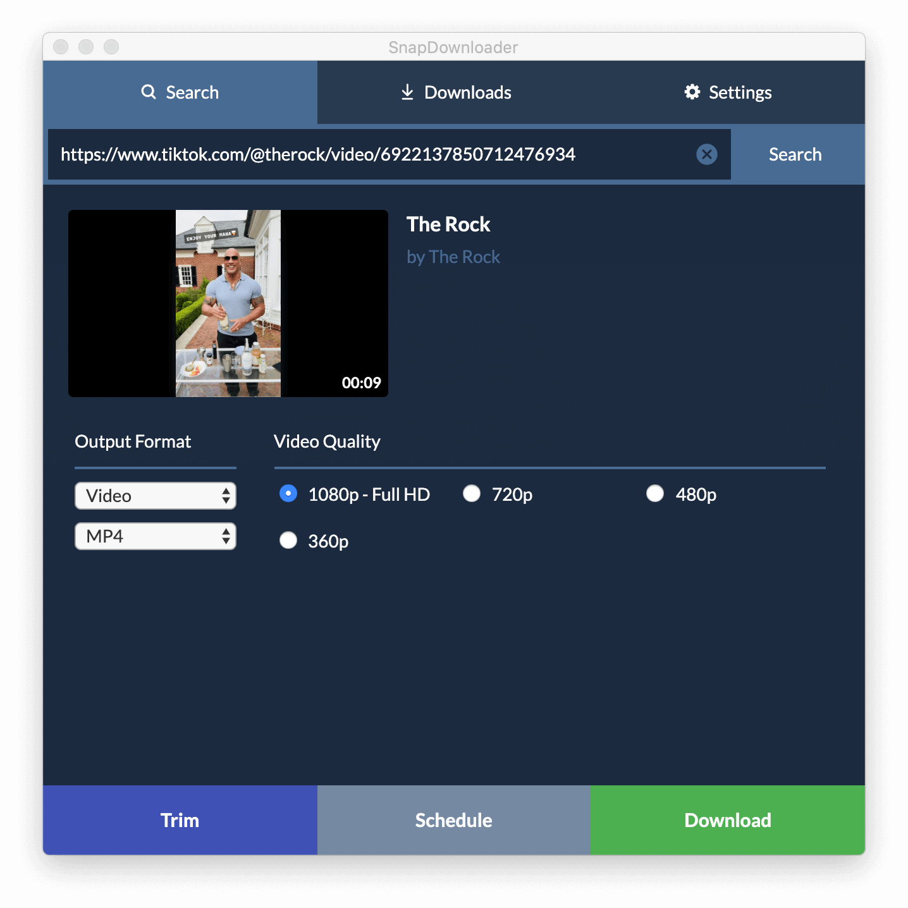Image resolution: width=908 pixels, height=908 pixels.
Task: Click the magnifier icon on the Search tab
Action: point(149,92)
